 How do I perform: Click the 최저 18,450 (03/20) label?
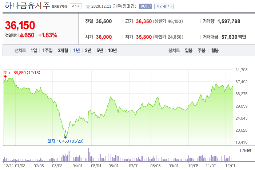(x=65, y=141)
